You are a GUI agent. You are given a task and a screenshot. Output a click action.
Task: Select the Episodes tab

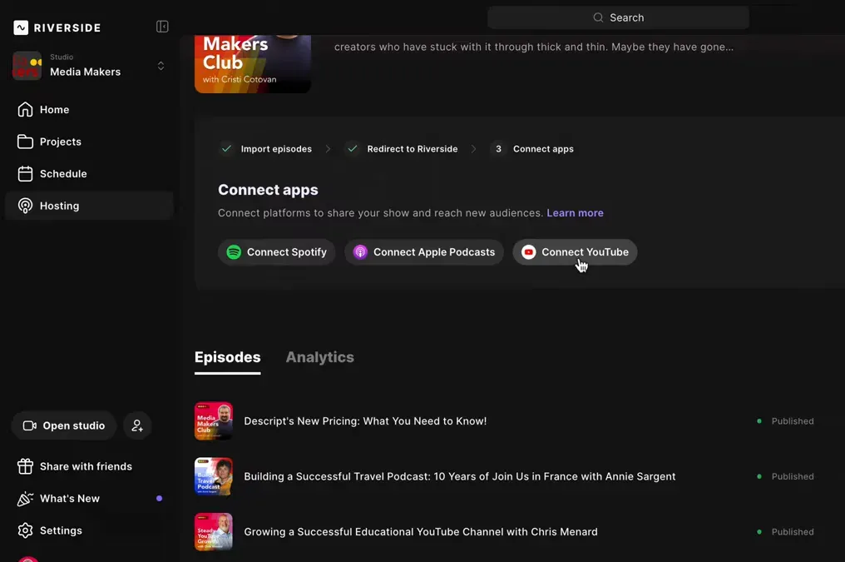pyautogui.click(x=227, y=356)
